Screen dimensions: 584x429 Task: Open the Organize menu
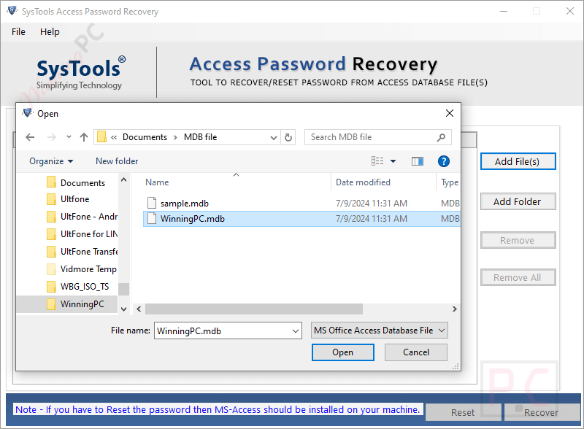click(x=51, y=161)
